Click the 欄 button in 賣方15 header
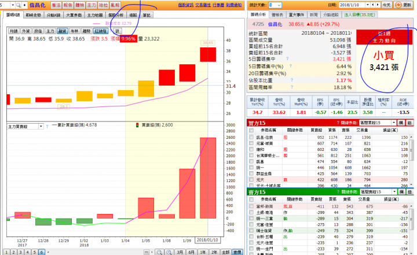Viewport: 417px width, 255px height. (401, 192)
